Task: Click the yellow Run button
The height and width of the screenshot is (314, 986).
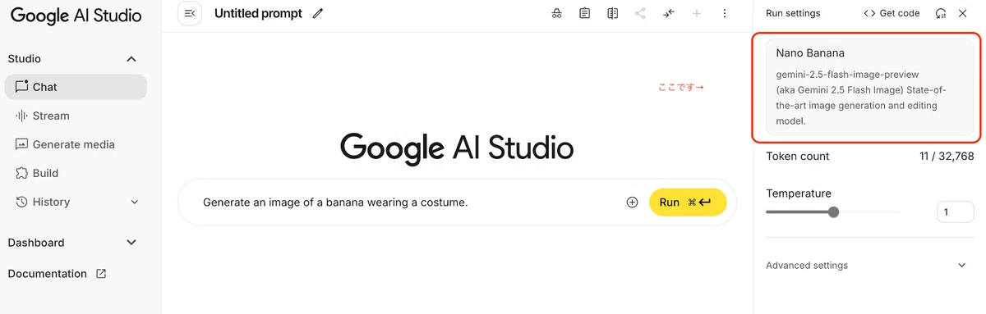Action: click(688, 203)
